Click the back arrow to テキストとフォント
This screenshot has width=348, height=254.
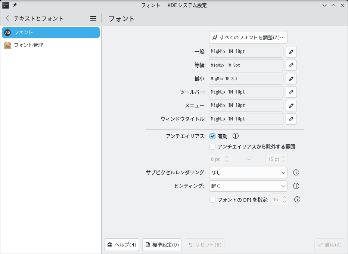click(7, 18)
